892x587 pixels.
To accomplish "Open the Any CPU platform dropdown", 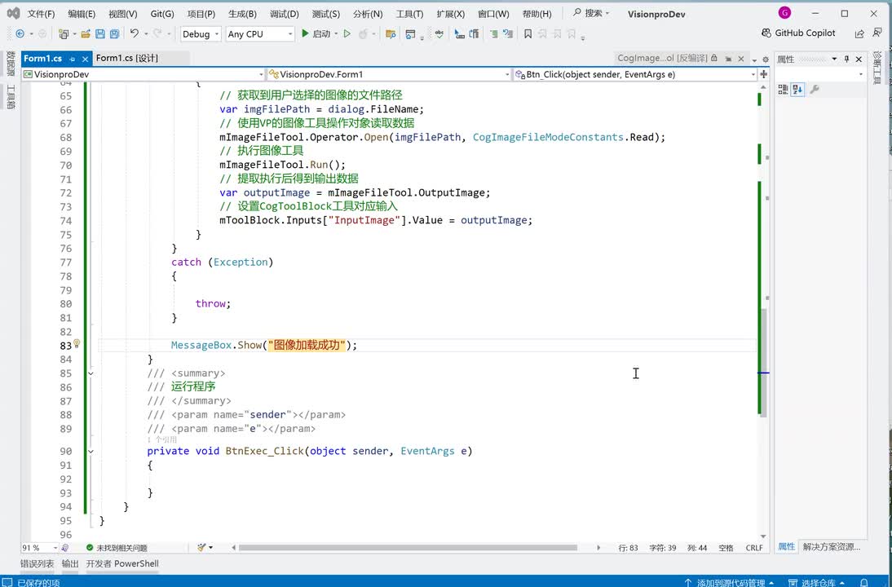I will click(259, 34).
